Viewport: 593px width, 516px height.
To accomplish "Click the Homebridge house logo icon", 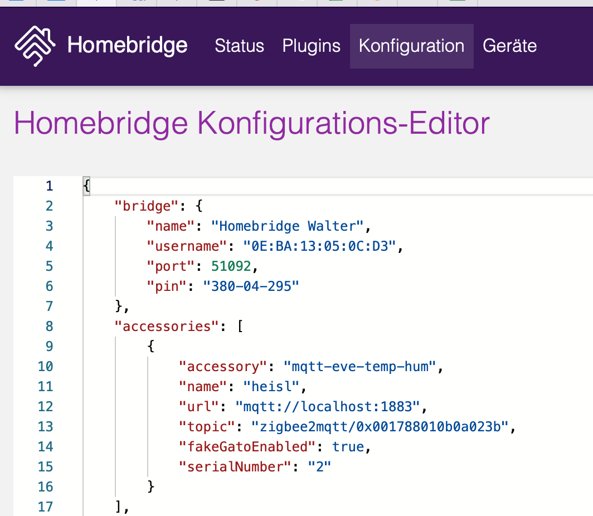I will coord(35,46).
